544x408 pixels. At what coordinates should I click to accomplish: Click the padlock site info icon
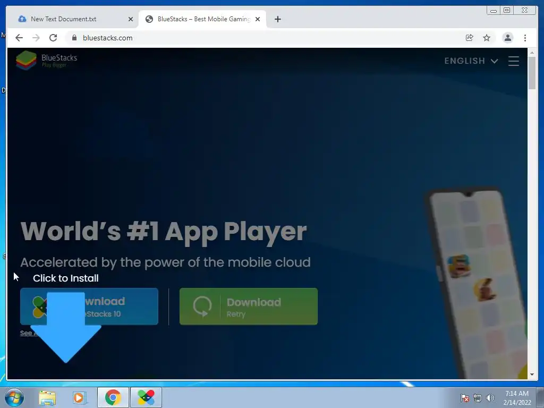(74, 38)
